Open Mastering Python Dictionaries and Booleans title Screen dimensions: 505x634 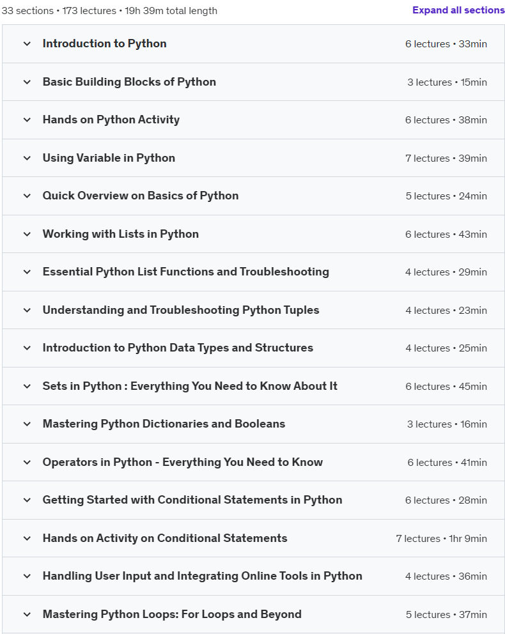point(164,424)
